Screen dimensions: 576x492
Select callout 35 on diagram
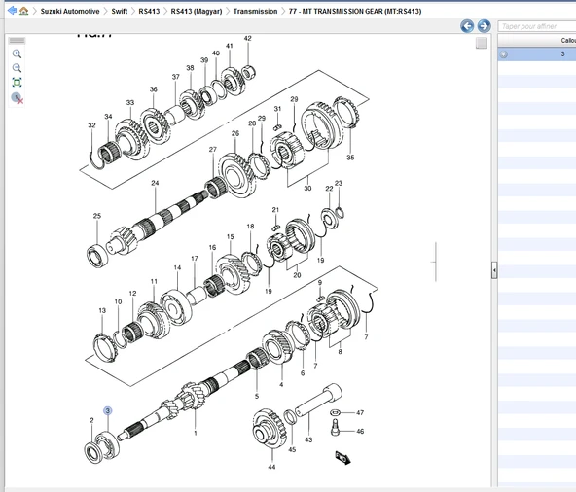(x=351, y=158)
